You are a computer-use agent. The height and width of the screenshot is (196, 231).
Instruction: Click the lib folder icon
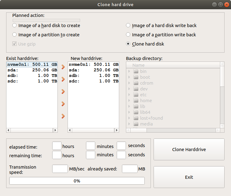click(x=136, y=106)
